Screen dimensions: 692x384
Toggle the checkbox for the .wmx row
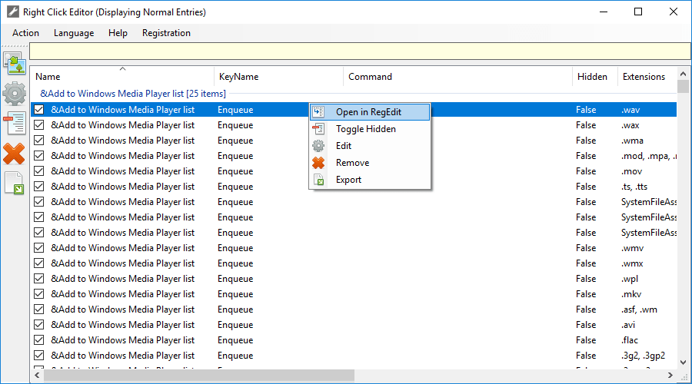click(39, 263)
